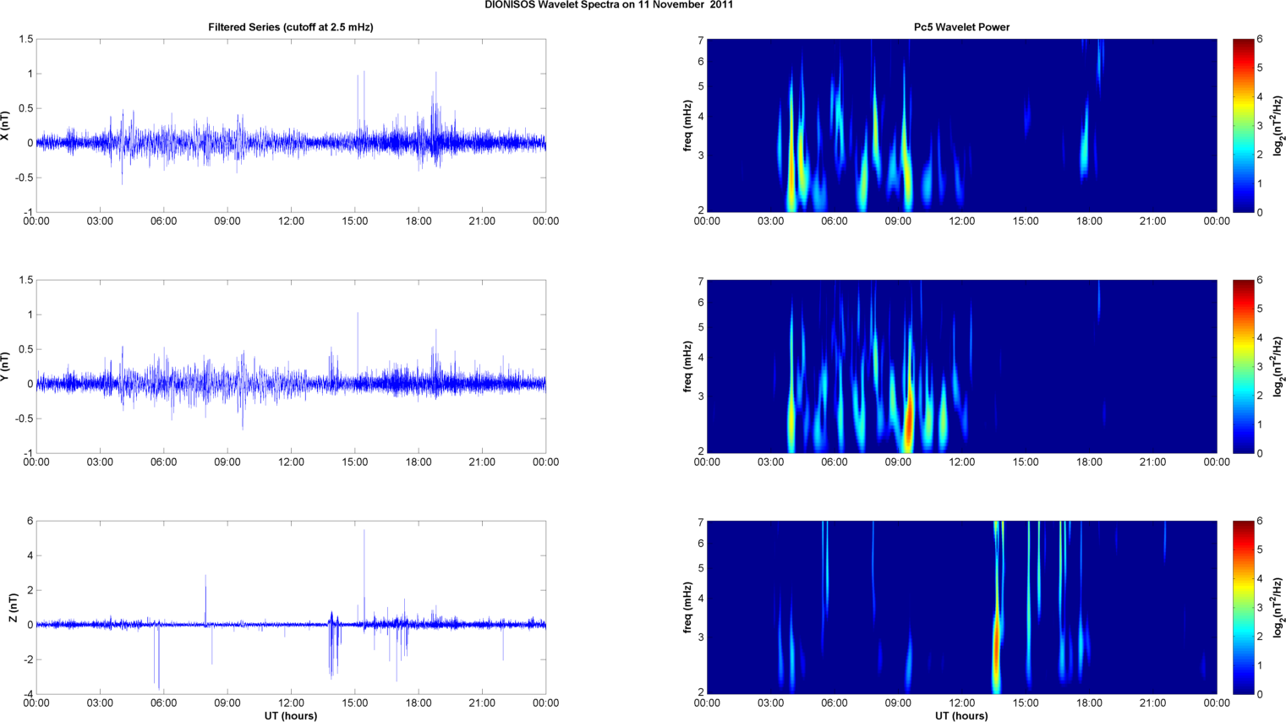
Task: Click the '-2' tick on the Z (nT) axis
Action: click(x=28, y=660)
